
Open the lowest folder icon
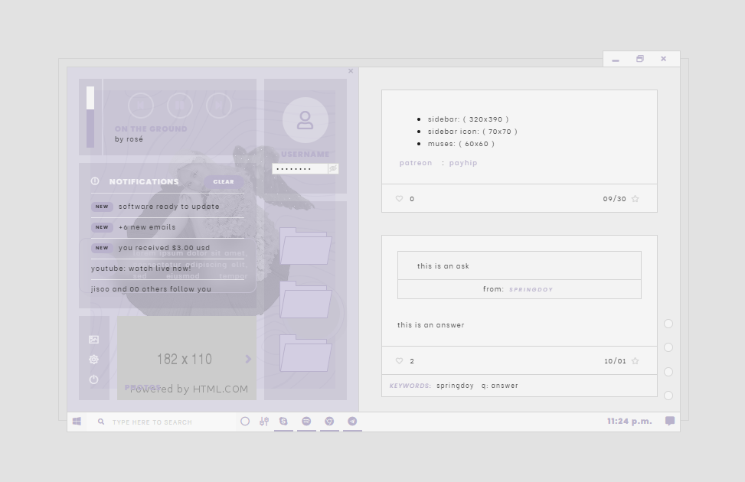pos(305,353)
